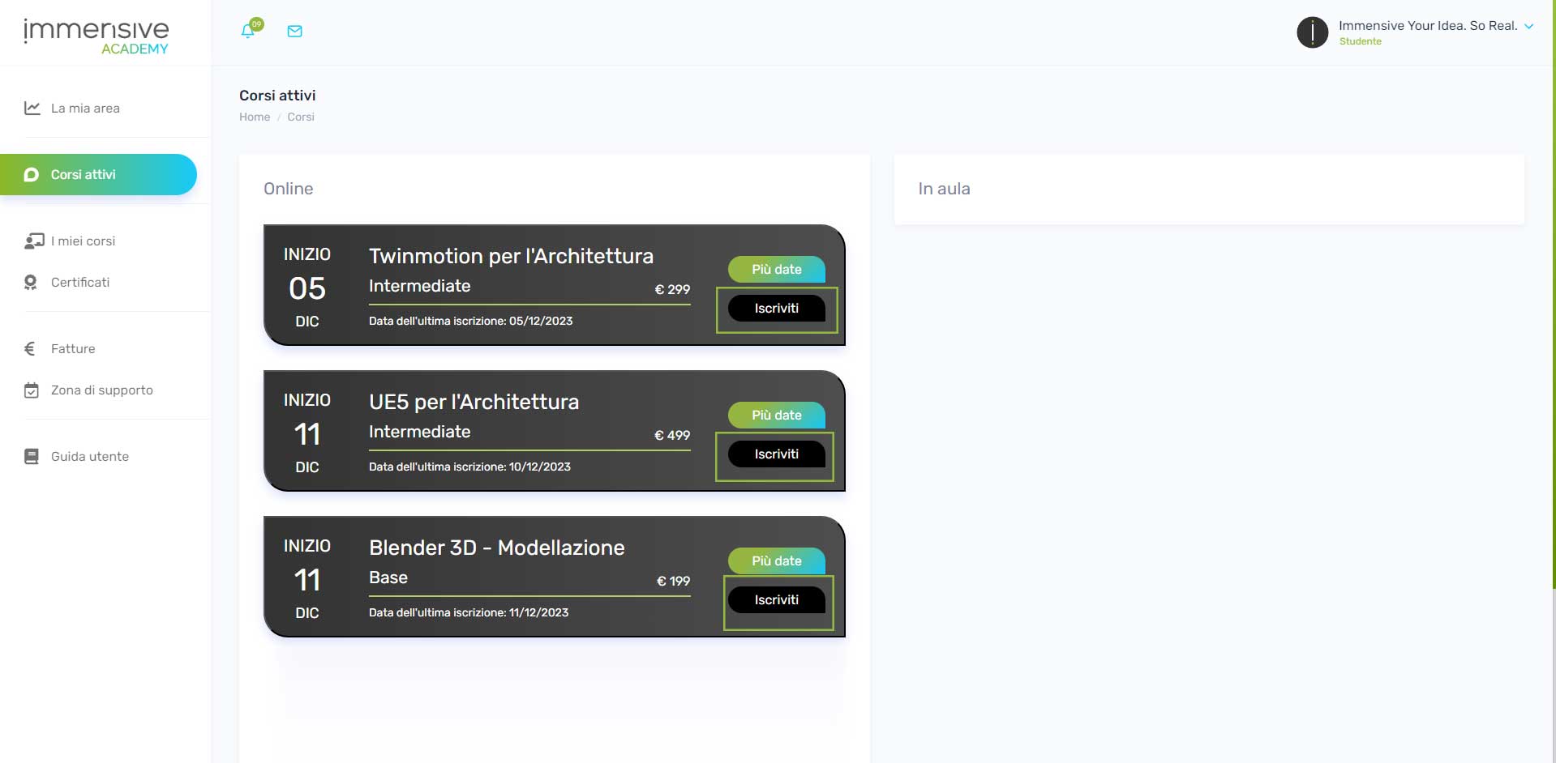This screenshot has height=763, width=1556.
Task: Open the messages envelope icon
Action: 295,32
